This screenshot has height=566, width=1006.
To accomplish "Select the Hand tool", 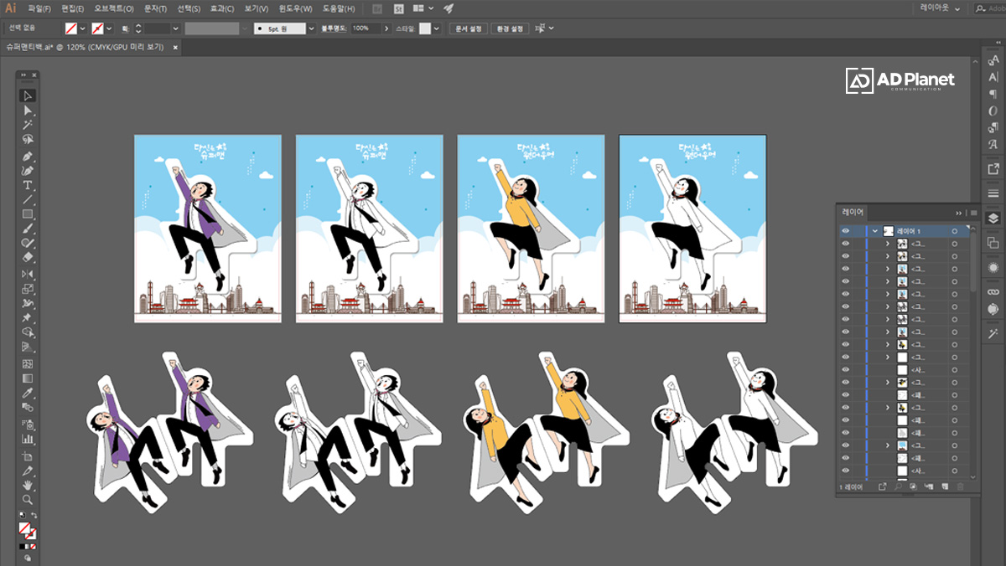I will click(28, 485).
